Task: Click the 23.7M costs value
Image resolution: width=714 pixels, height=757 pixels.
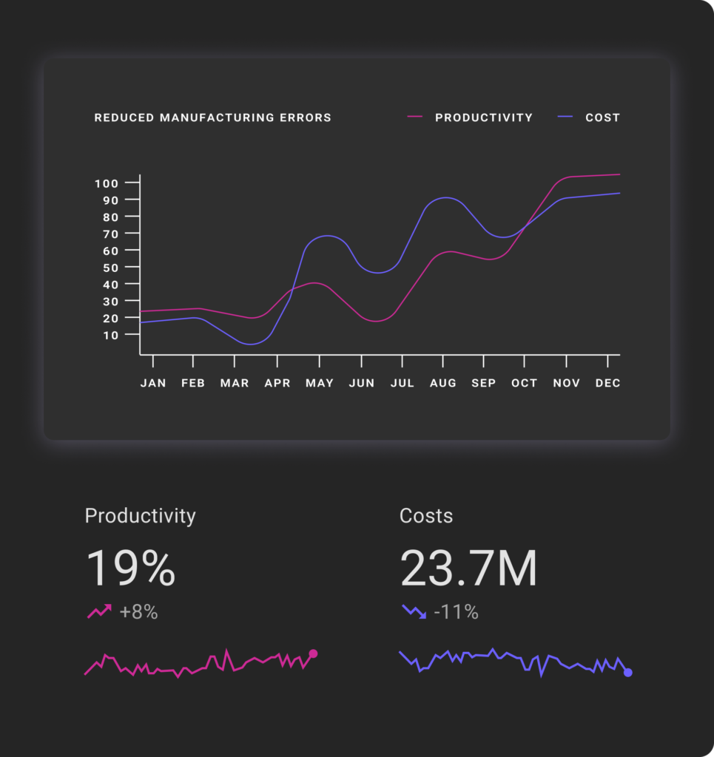Action: (x=468, y=568)
